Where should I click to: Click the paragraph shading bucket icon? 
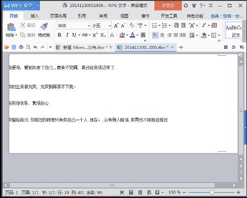[204, 35]
